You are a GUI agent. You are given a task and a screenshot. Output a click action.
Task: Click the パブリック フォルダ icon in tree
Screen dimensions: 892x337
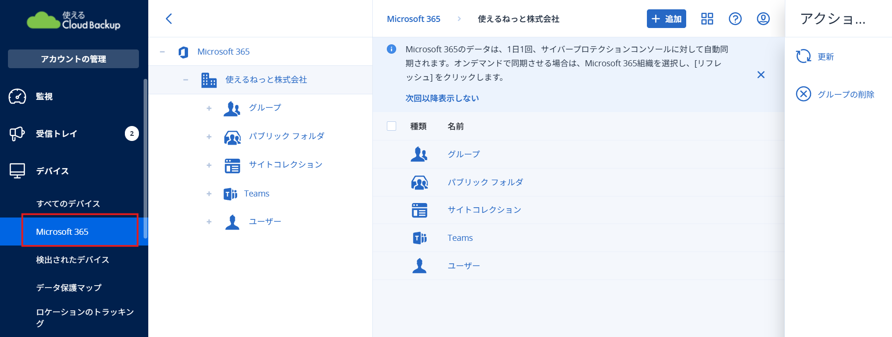232,137
